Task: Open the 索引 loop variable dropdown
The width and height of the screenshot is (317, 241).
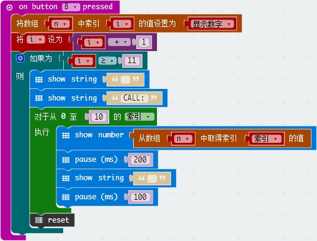Action: [x=140, y=117]
